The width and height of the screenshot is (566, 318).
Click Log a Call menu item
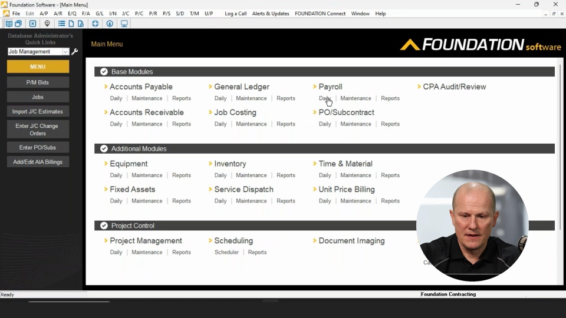point(236,14)
